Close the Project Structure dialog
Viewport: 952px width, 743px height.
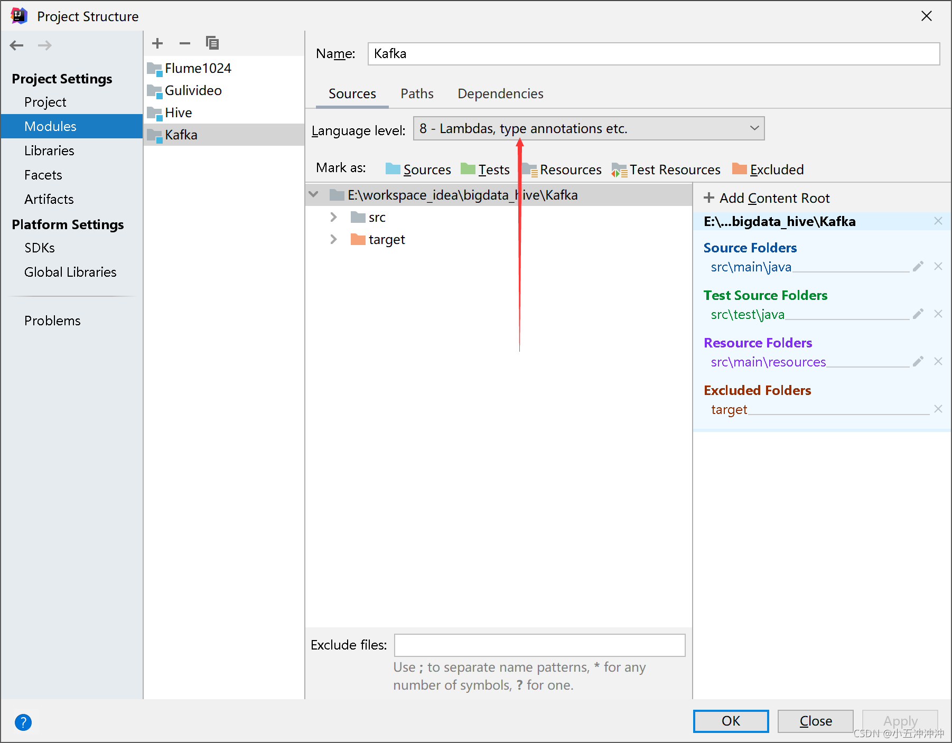[x=927, y=16]
